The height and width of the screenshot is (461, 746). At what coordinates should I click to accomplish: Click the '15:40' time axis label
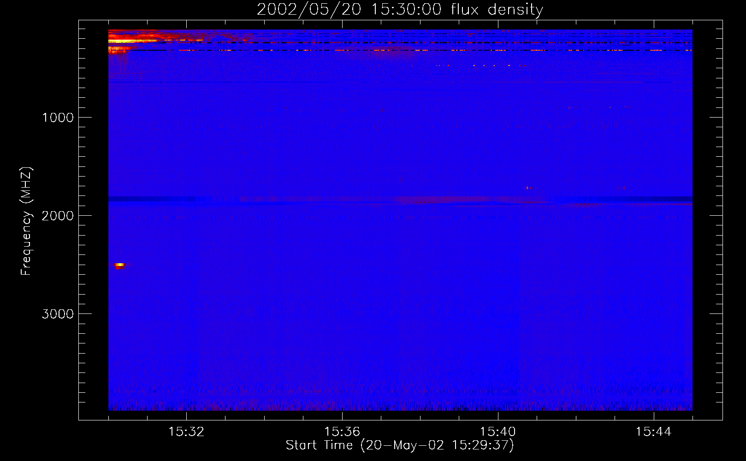point(498,432)
